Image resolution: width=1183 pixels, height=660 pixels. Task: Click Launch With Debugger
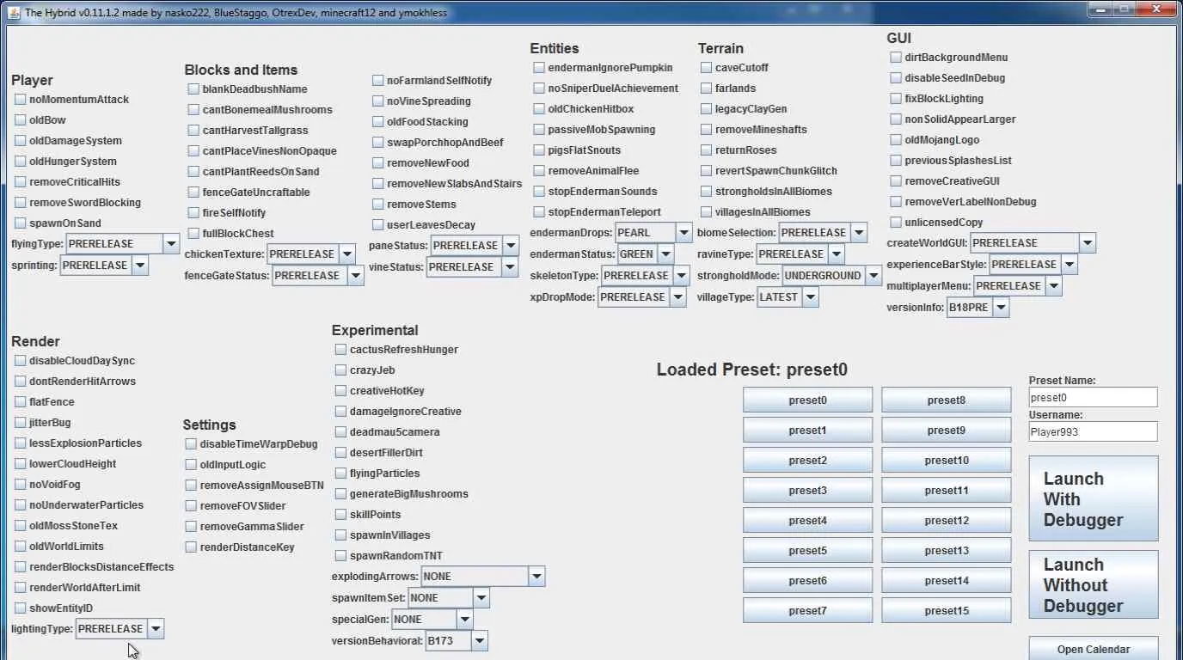(1094, 499)
